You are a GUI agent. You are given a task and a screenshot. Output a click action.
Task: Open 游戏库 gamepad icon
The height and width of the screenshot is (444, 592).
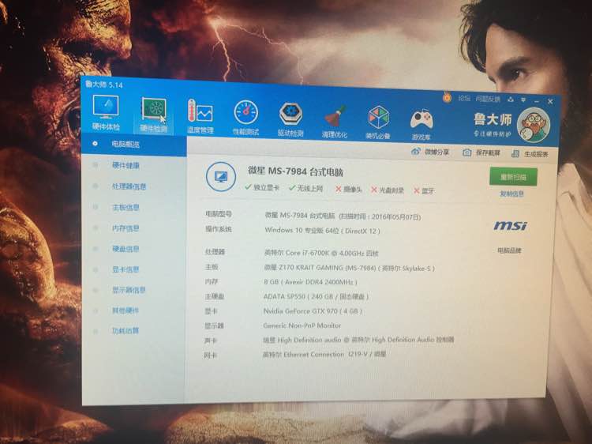pyautogui.click(x=422, y=124)
